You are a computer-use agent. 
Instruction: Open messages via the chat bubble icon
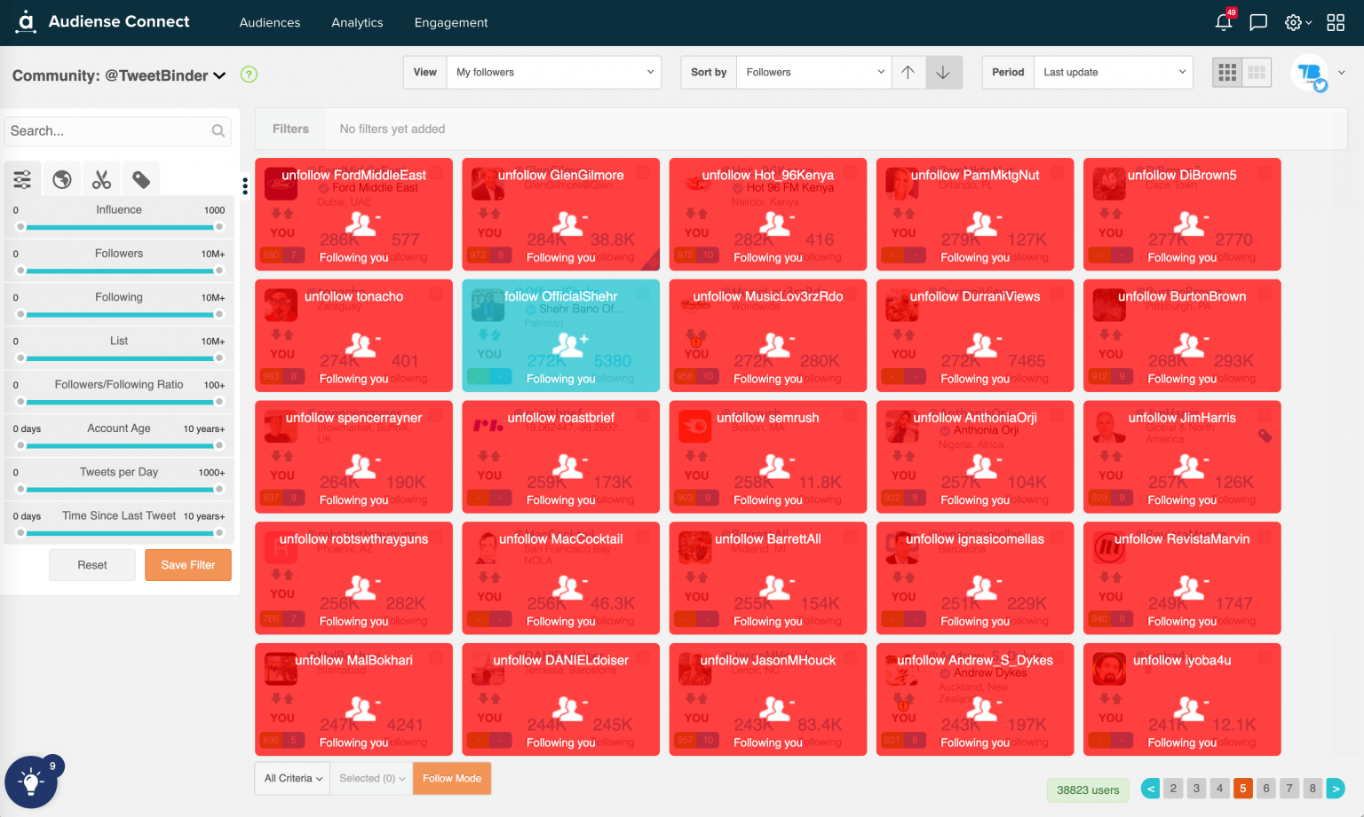(x=1258, y=22)
